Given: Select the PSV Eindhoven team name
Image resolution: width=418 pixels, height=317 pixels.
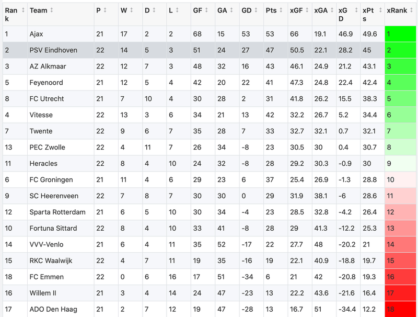Looking at the screenshot, I should (x=53, y=50).
